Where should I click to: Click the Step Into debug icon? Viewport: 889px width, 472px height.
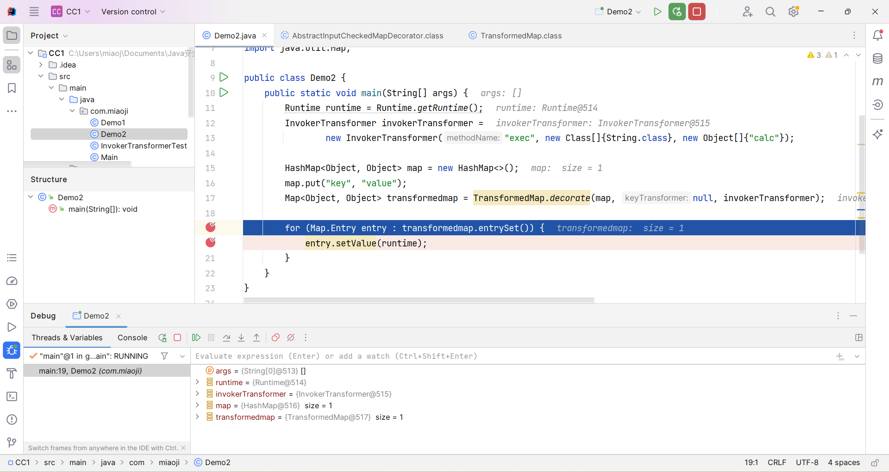[241, 338]
